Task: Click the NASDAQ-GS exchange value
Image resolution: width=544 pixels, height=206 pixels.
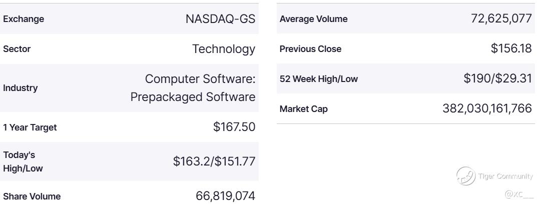Action: (221, 19)
